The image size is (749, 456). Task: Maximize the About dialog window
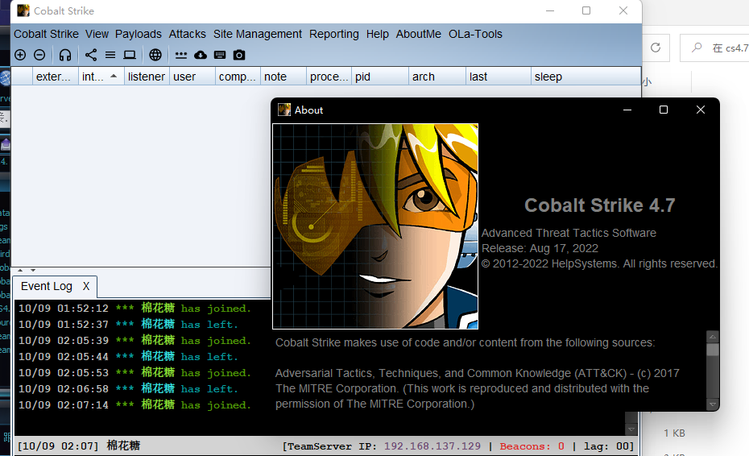click(664, 110)
